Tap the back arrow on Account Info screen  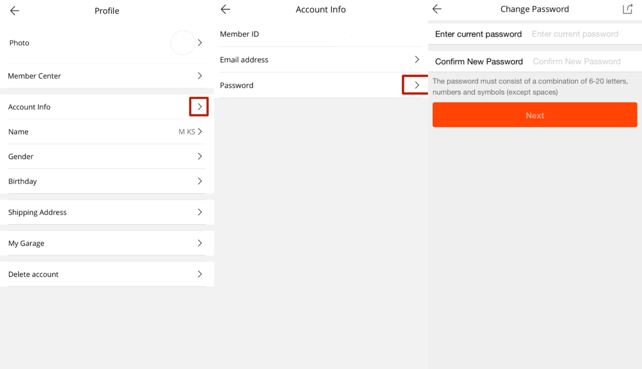225,9
